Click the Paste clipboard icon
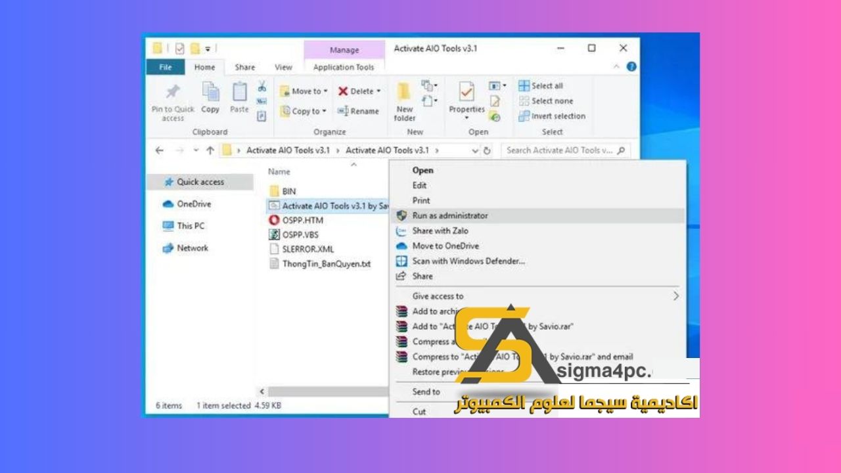The image size is (841, 473). (240, 92)
